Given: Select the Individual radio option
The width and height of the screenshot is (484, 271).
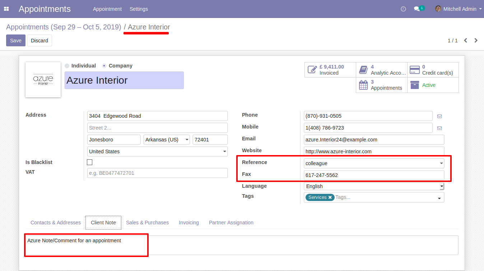Looking at the screenshot, I should coord(67,66).
